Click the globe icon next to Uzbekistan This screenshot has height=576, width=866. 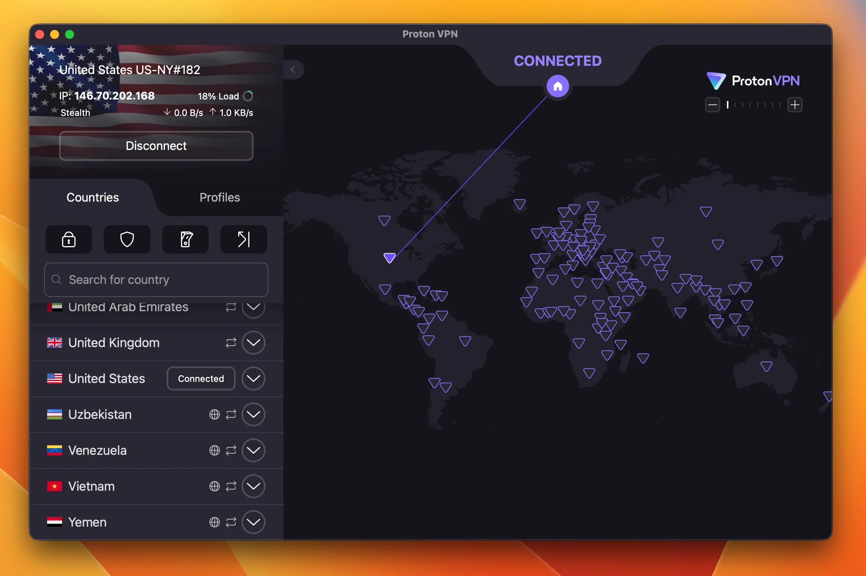click(x=214, y=414)
